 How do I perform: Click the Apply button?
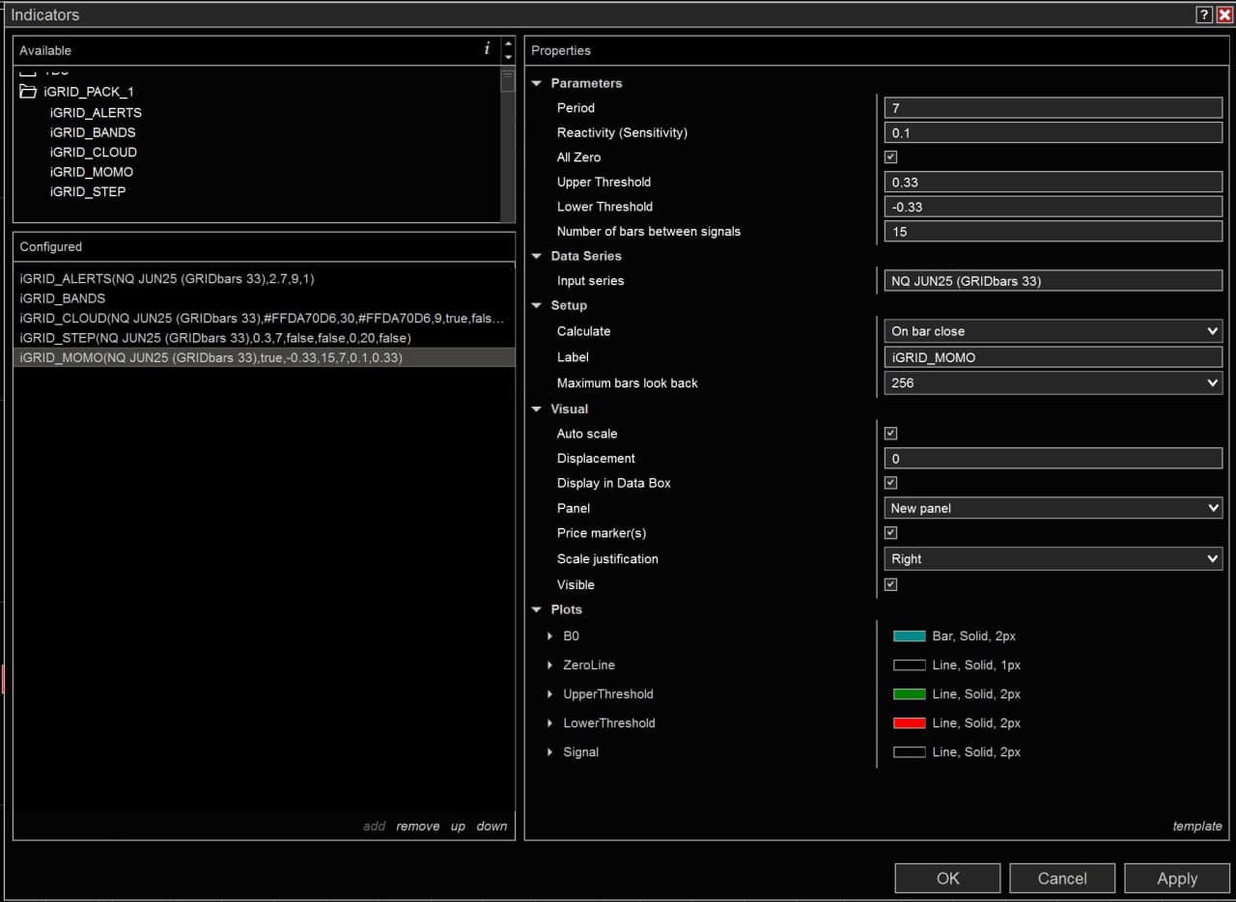pyautogui.click(x=1177, y=878)
